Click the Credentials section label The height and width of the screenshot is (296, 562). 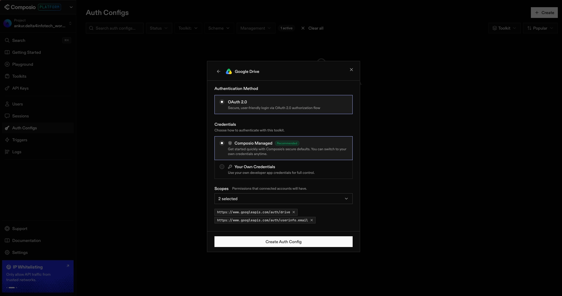coord(225,124)
